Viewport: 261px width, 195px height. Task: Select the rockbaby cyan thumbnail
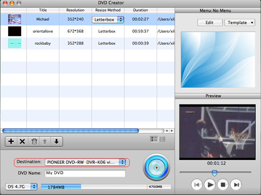15,43
